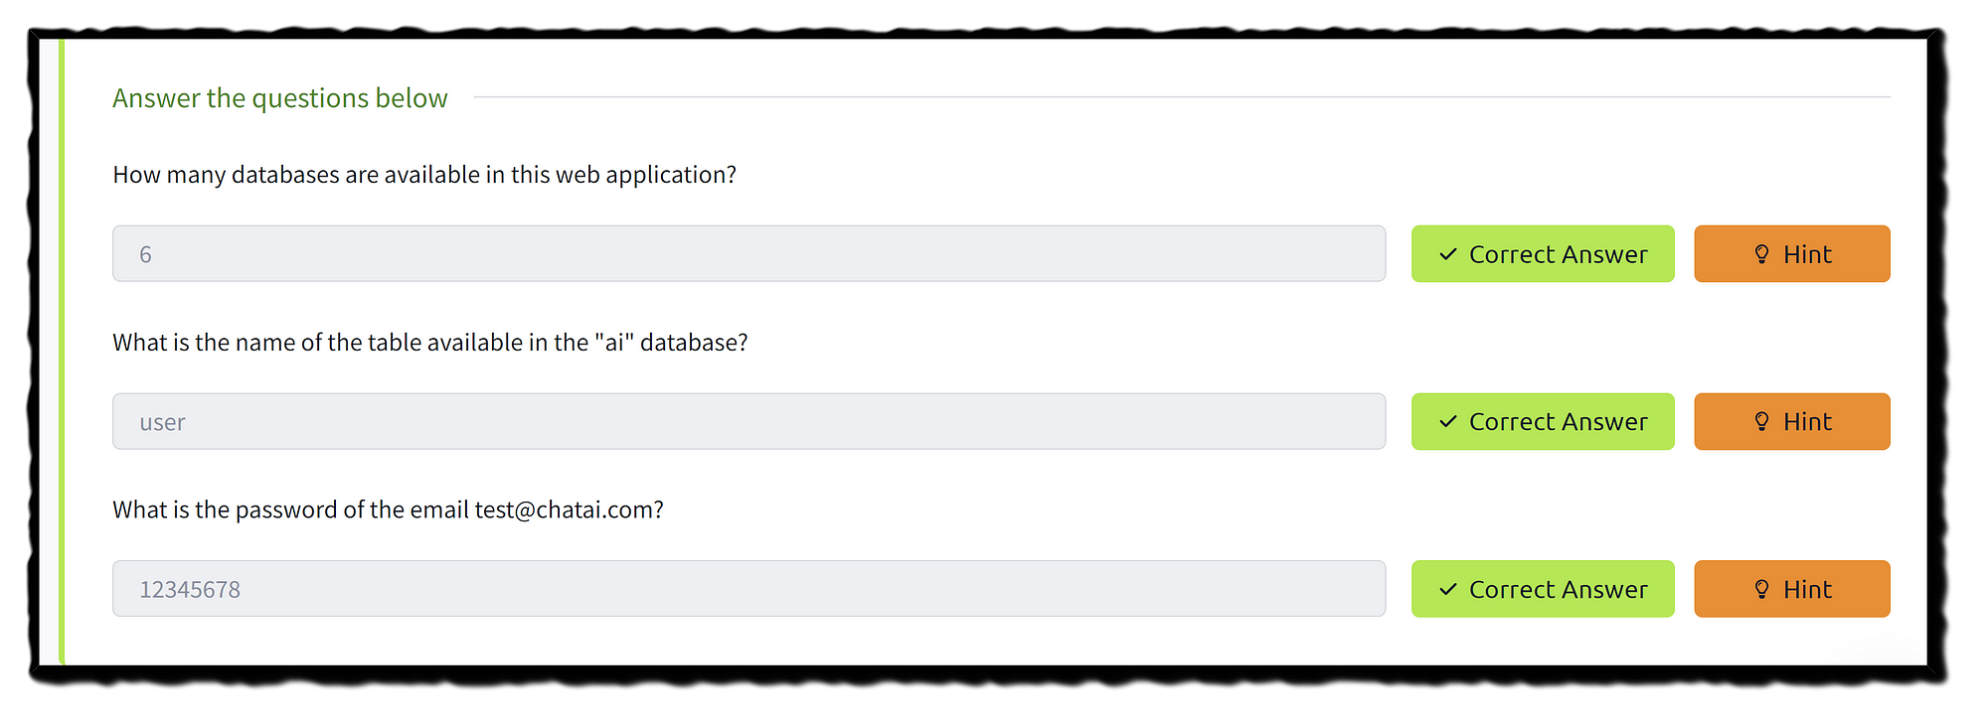Focus the answer field containing 12345678

(x=748, y=589)
